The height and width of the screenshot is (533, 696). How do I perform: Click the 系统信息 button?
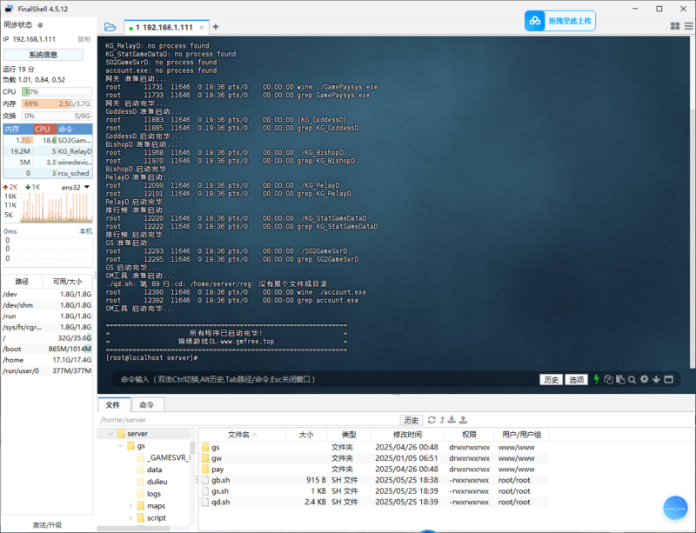[x=43, y=55]
